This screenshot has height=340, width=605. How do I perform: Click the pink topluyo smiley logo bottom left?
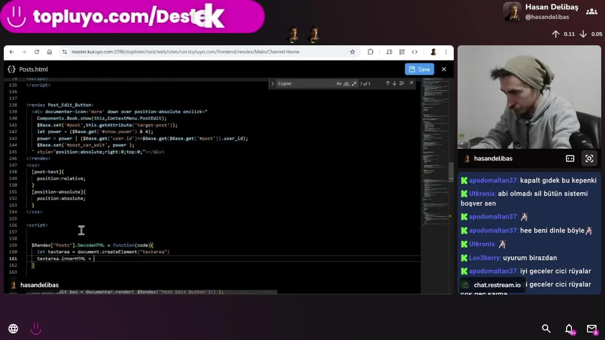[36, 329]
